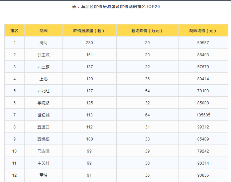Click the 马连洼 district cell
Viewport: 231px width, 182px height.
pos(43,151)
